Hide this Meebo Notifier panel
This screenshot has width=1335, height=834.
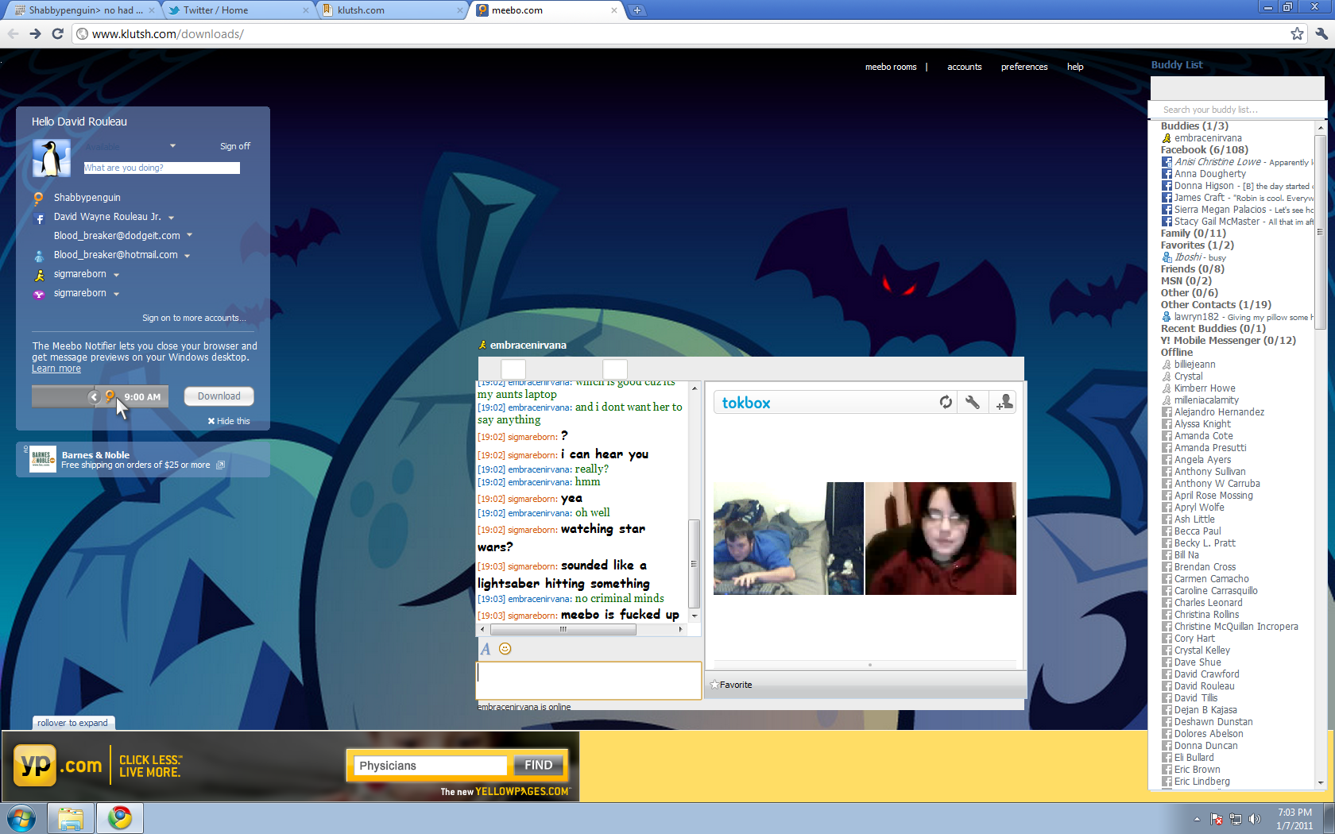click(x=229, y=421)
